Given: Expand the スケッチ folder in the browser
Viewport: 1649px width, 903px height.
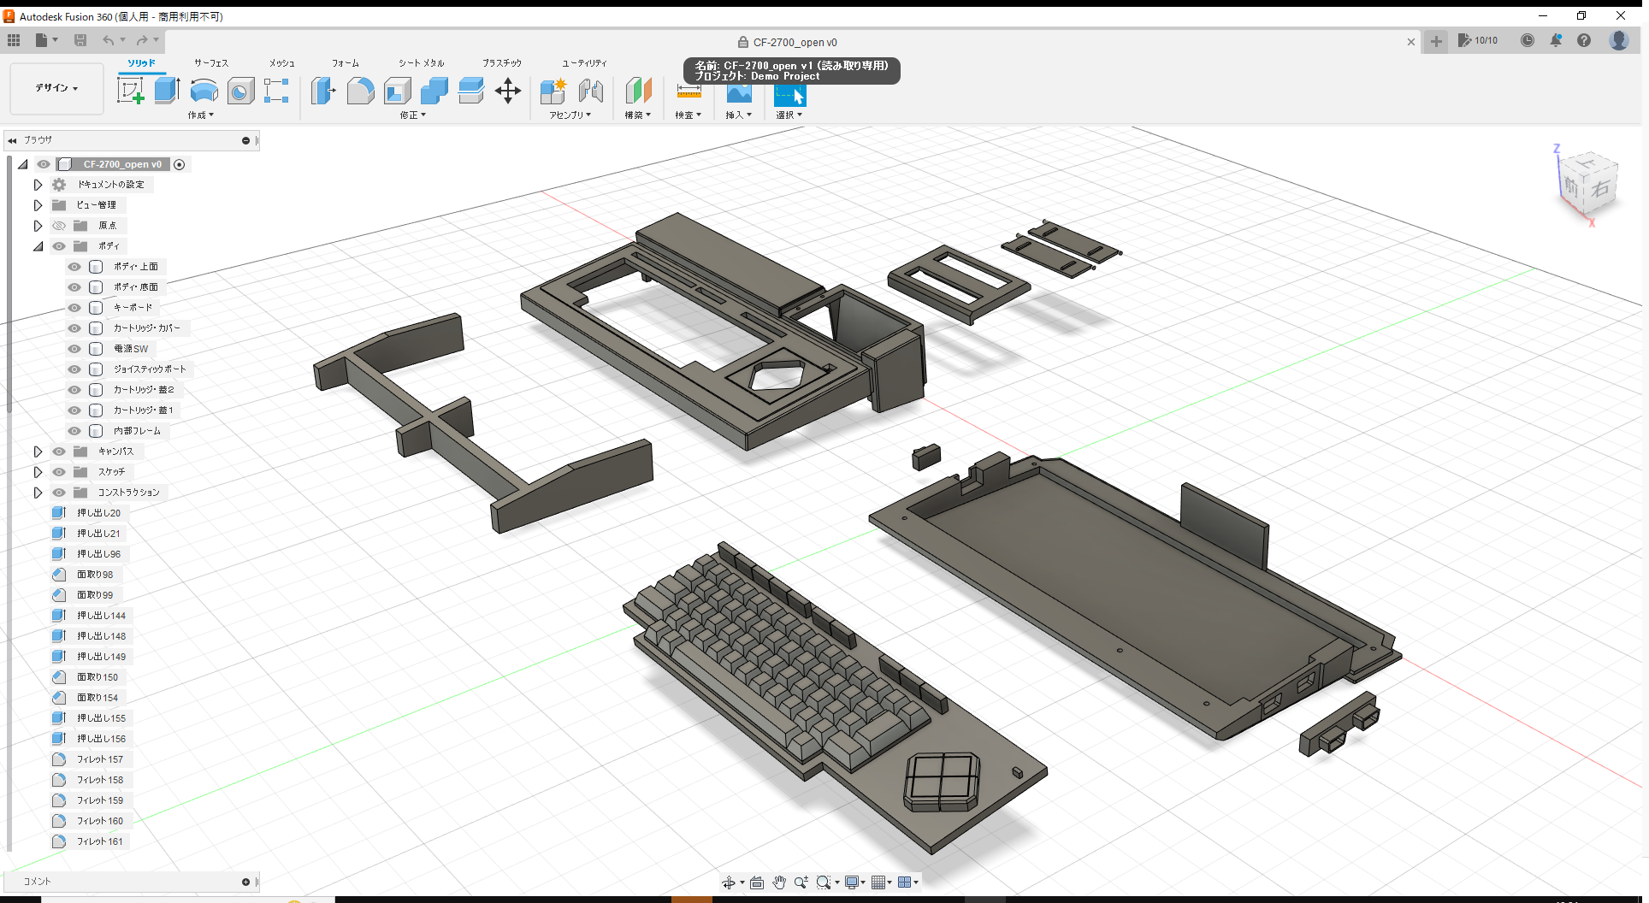Looking at the screenshot, I should pyautogui.click(x=38, y=471).
